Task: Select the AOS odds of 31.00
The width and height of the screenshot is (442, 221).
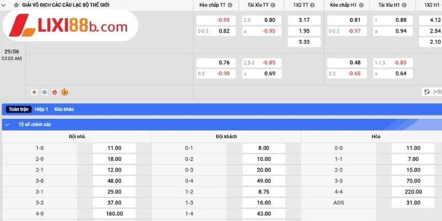Action: (413, 203)
